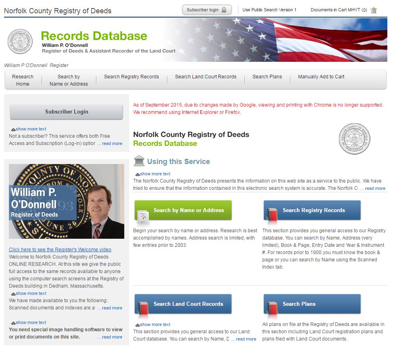Select Manually Add to Cart in navigation
This screenshot has width=395, height=347.
pyautogui.click(x=321, y=77)
